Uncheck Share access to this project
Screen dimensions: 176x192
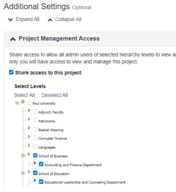pos(11,72)
